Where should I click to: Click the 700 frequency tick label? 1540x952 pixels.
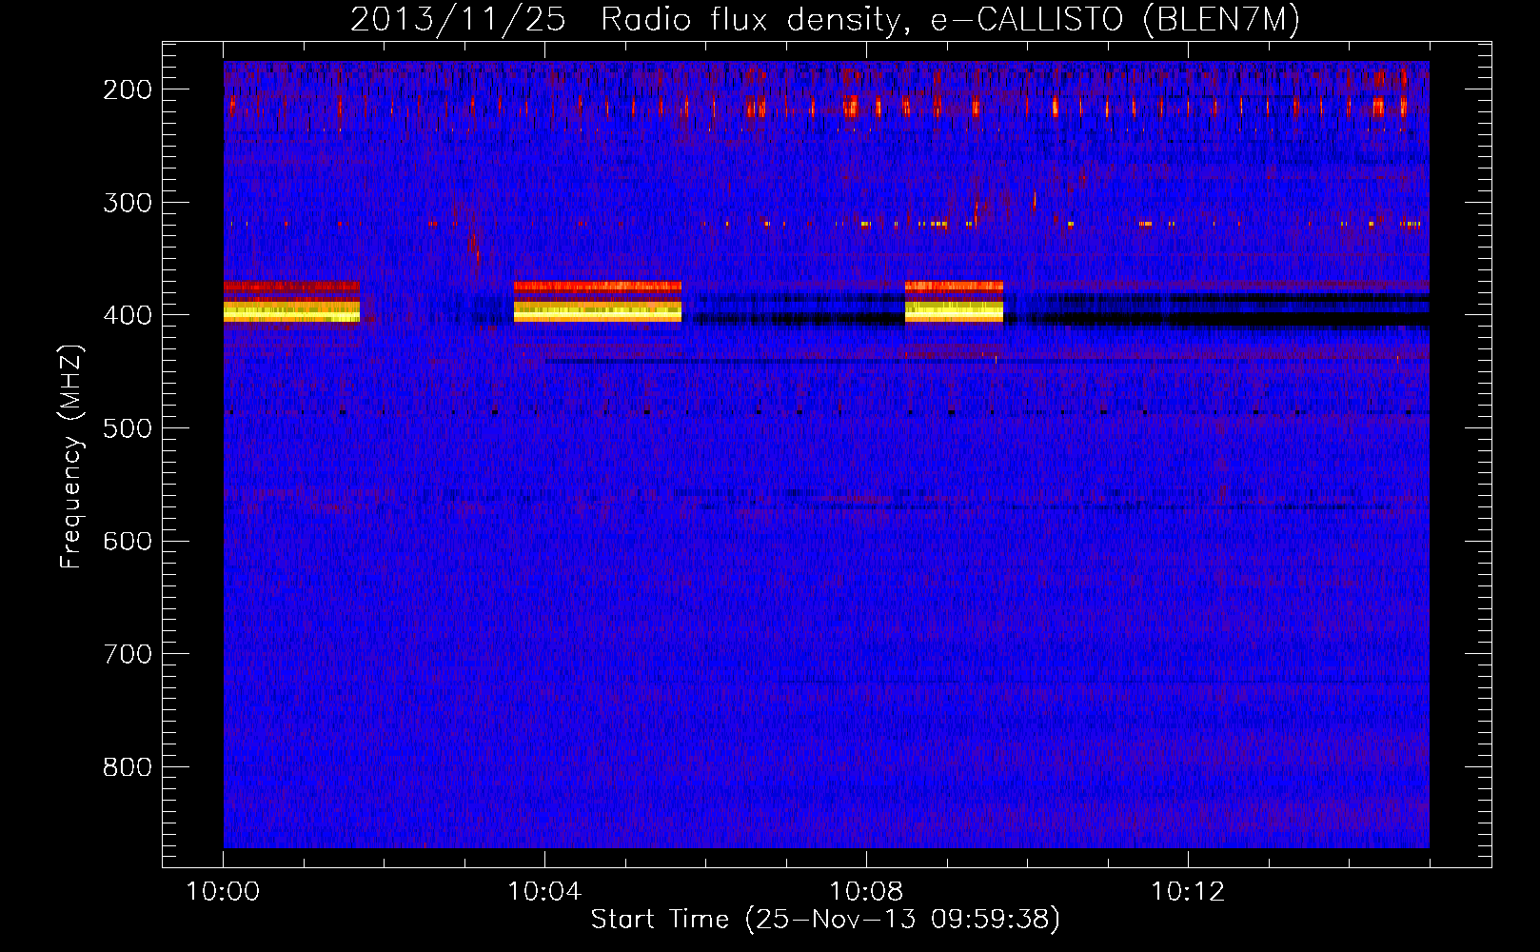click(x=128, y=654)
